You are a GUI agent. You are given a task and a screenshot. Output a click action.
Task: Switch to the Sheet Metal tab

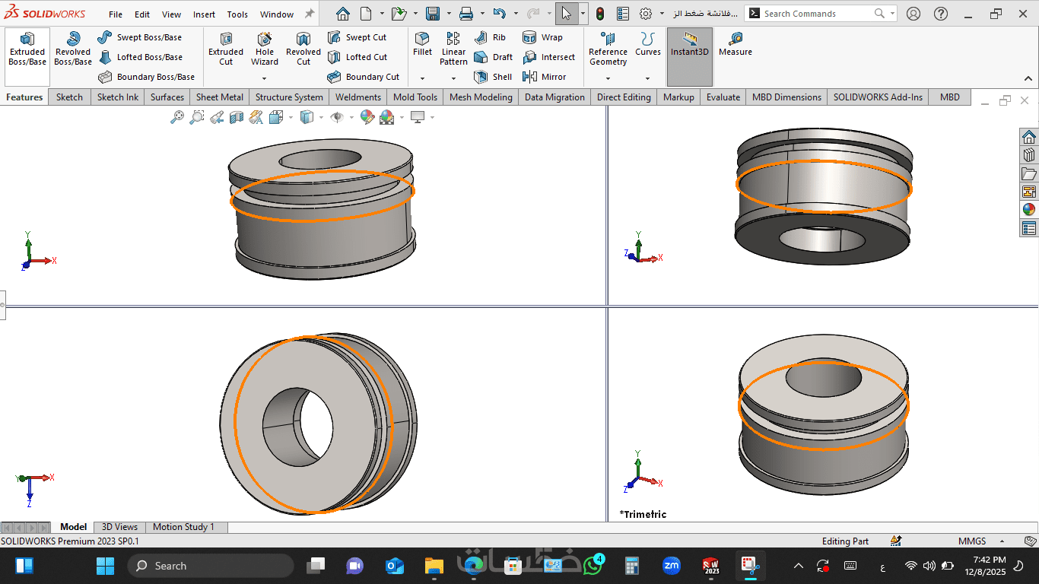pos(219,97)
